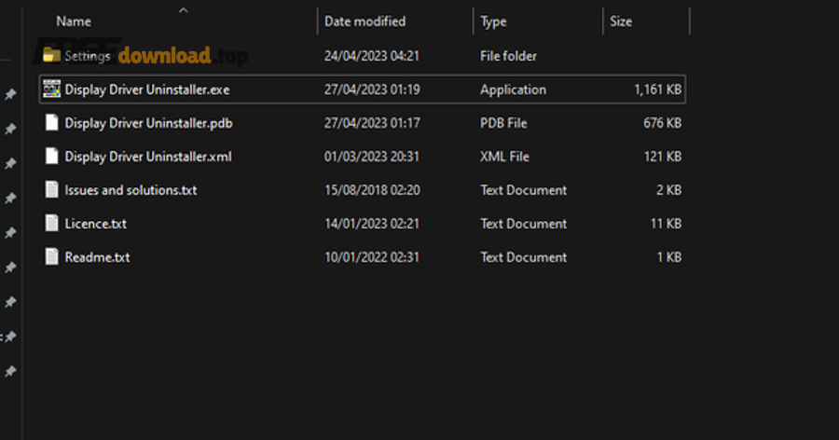
Task: Click the 676 KB size value
Action: [x=663, y=123]
